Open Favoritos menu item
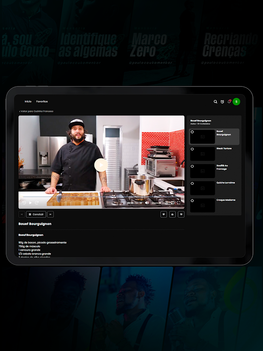The width and height of the screenshot is (263, 351). (42, 101)
